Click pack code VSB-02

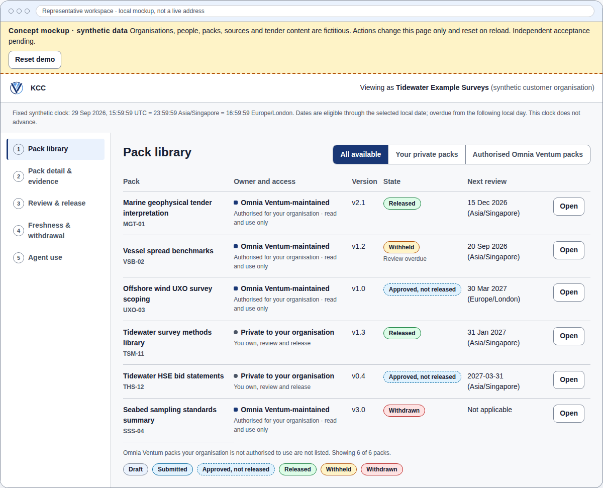tap(134, 262)
